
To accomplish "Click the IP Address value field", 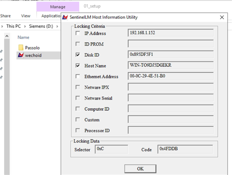I will click(171, 33).
